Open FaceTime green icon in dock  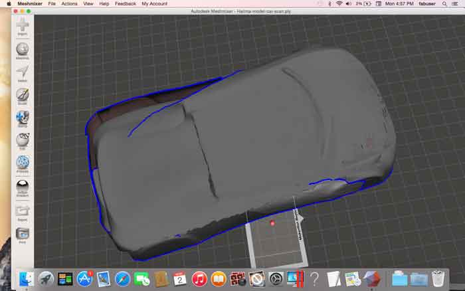point(141,279)
